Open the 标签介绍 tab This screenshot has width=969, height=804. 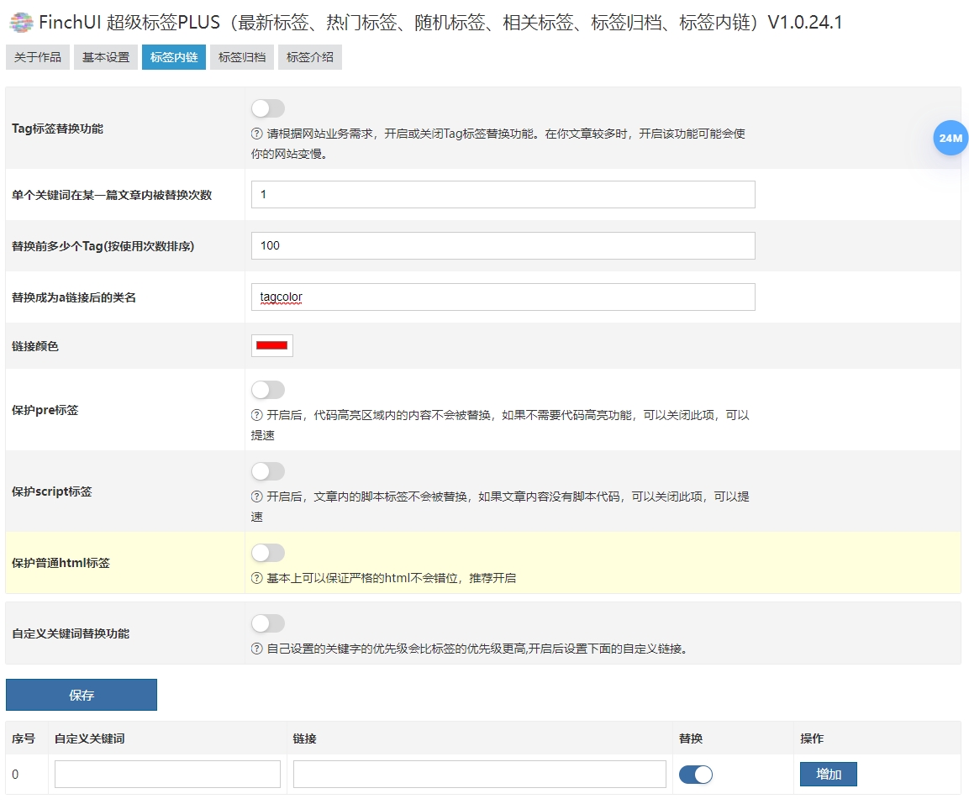point(309,57)
